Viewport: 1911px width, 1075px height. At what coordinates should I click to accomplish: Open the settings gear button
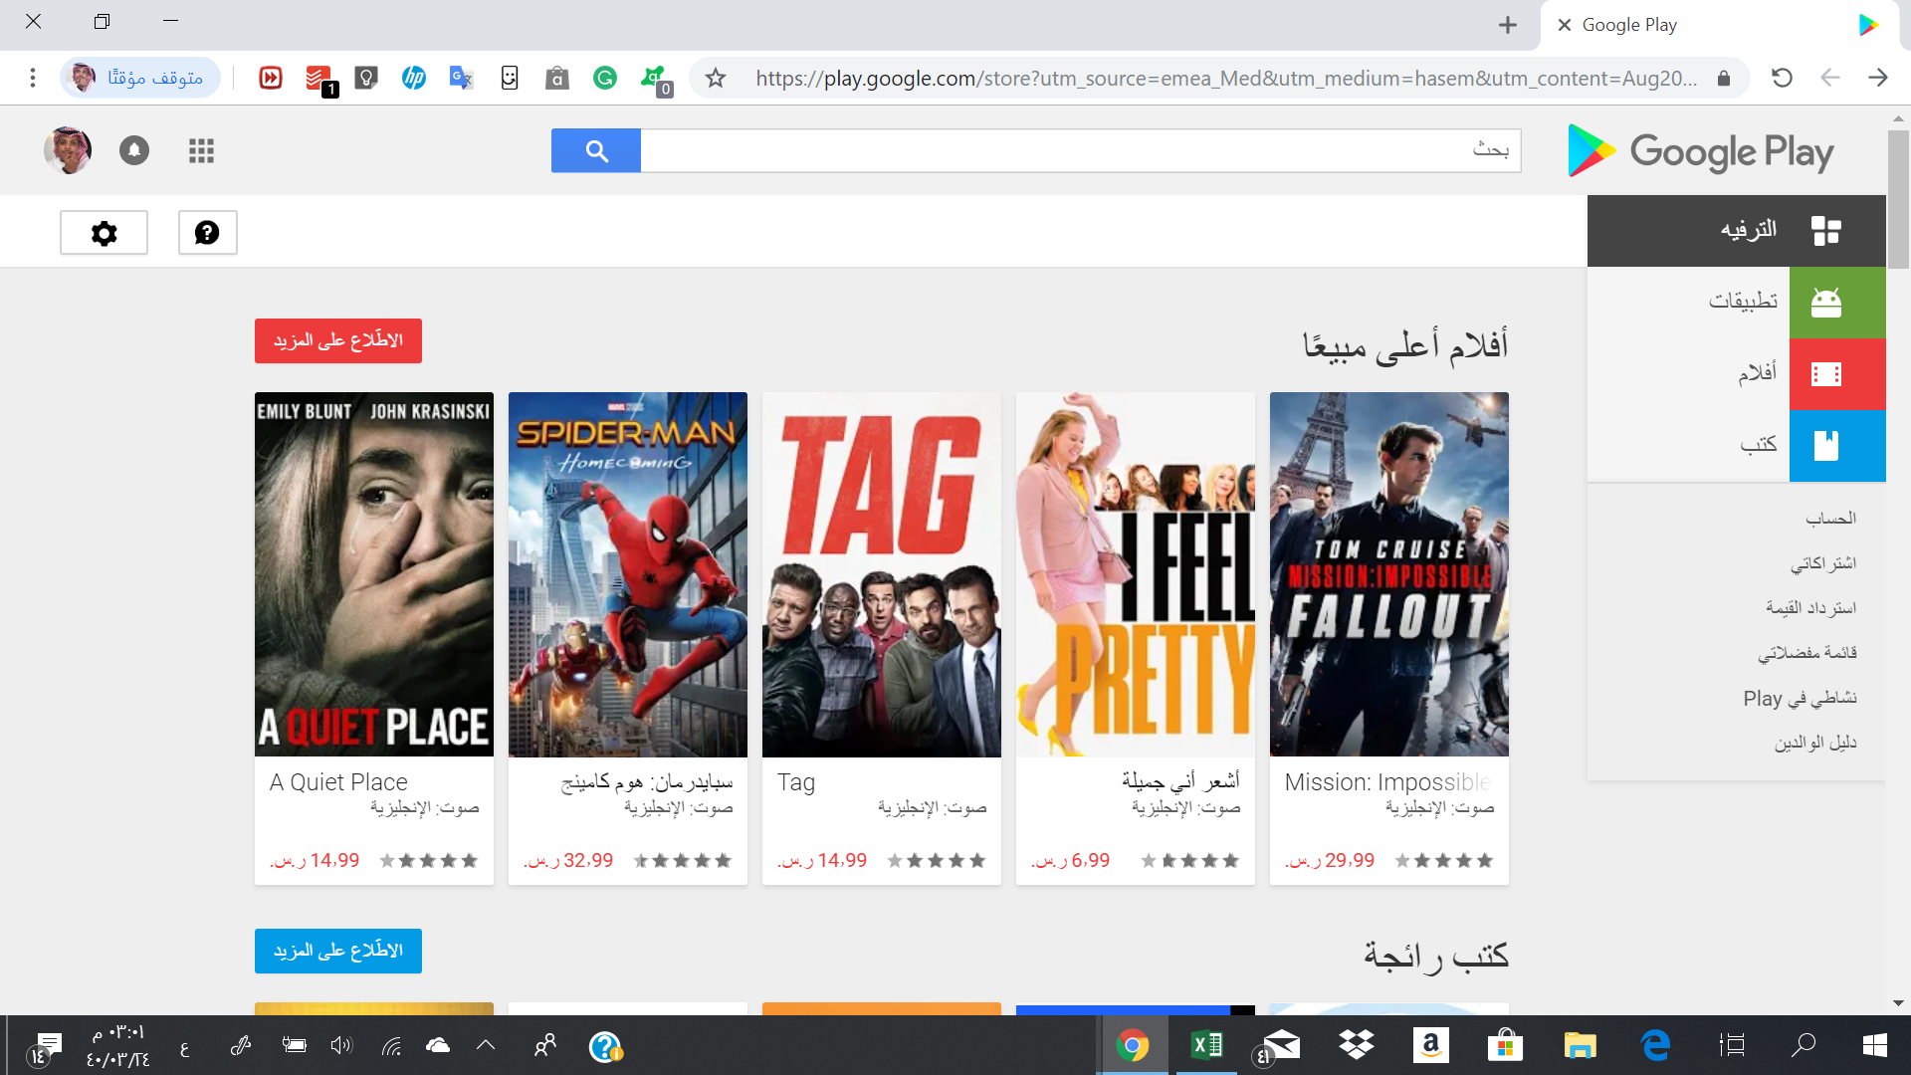coord(104,232)
